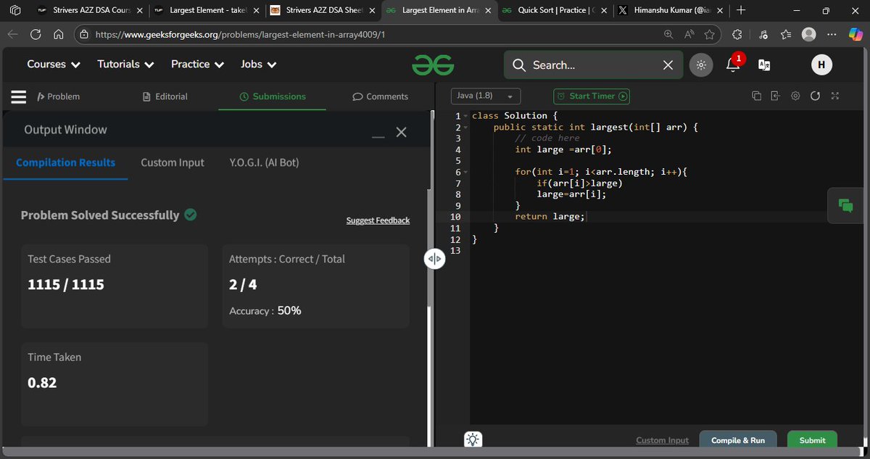Click the '1115 / 1115' test cases value

click(66, 285)
